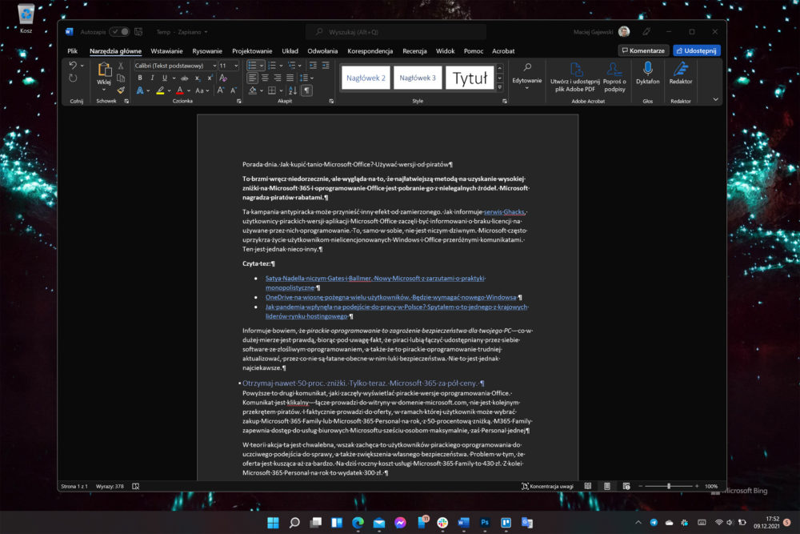
Task: Open the Recenzja tab
Action: [x=414, y=51]
